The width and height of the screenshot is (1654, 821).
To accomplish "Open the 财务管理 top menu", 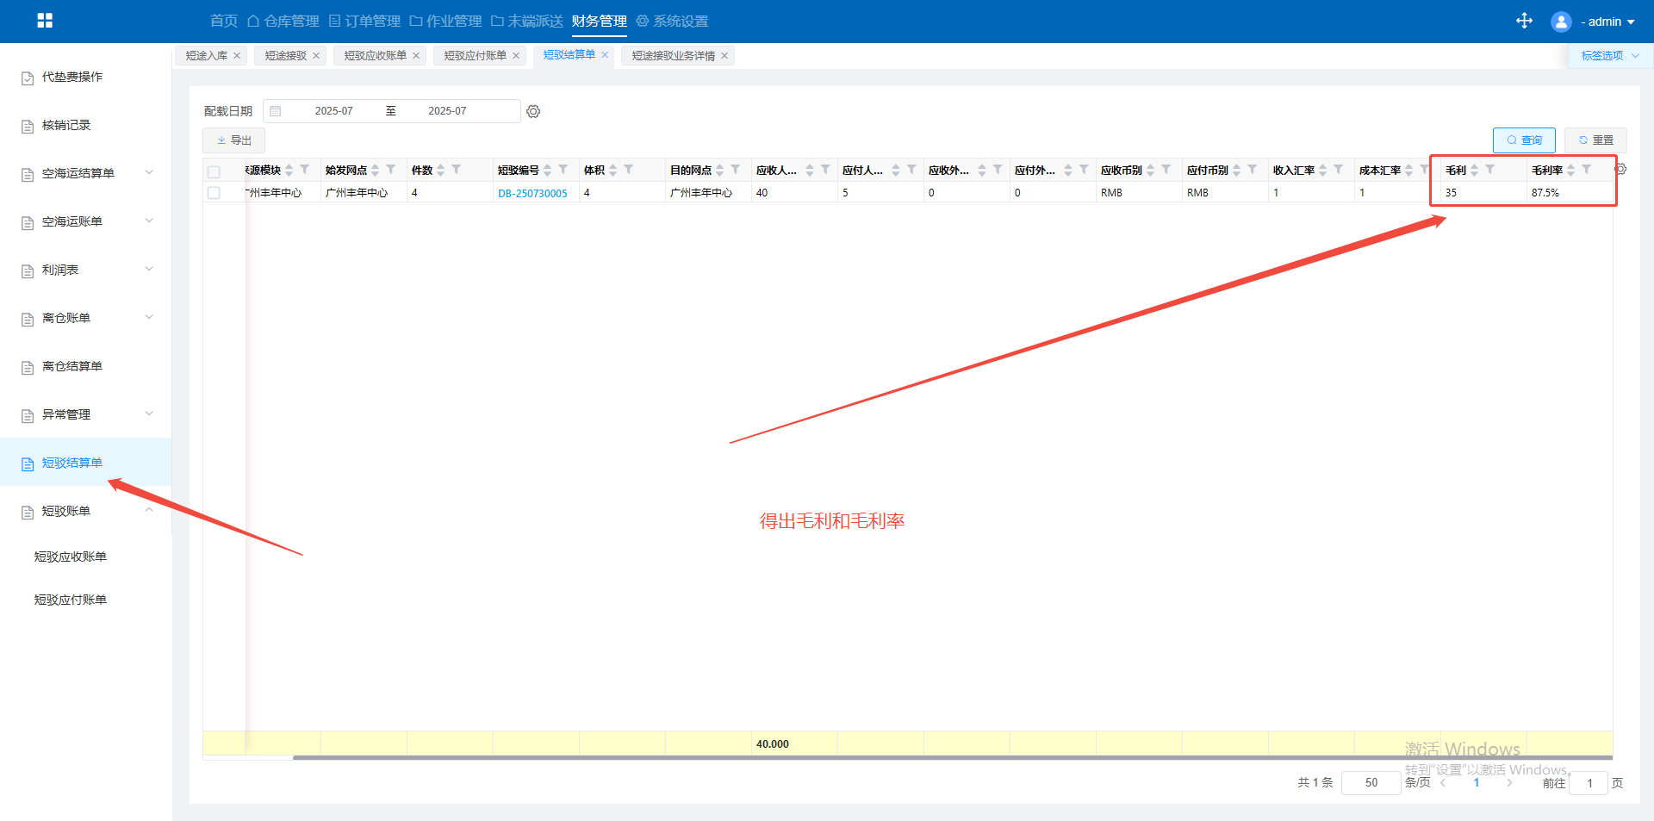I will tap(599, 21).
